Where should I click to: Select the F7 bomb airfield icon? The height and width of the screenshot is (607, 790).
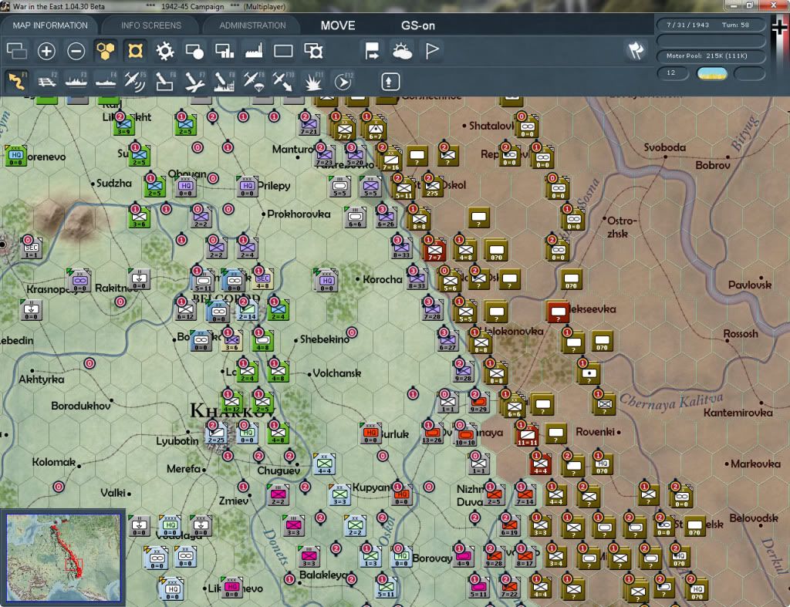pyautogui.click(x=194, y=82)
